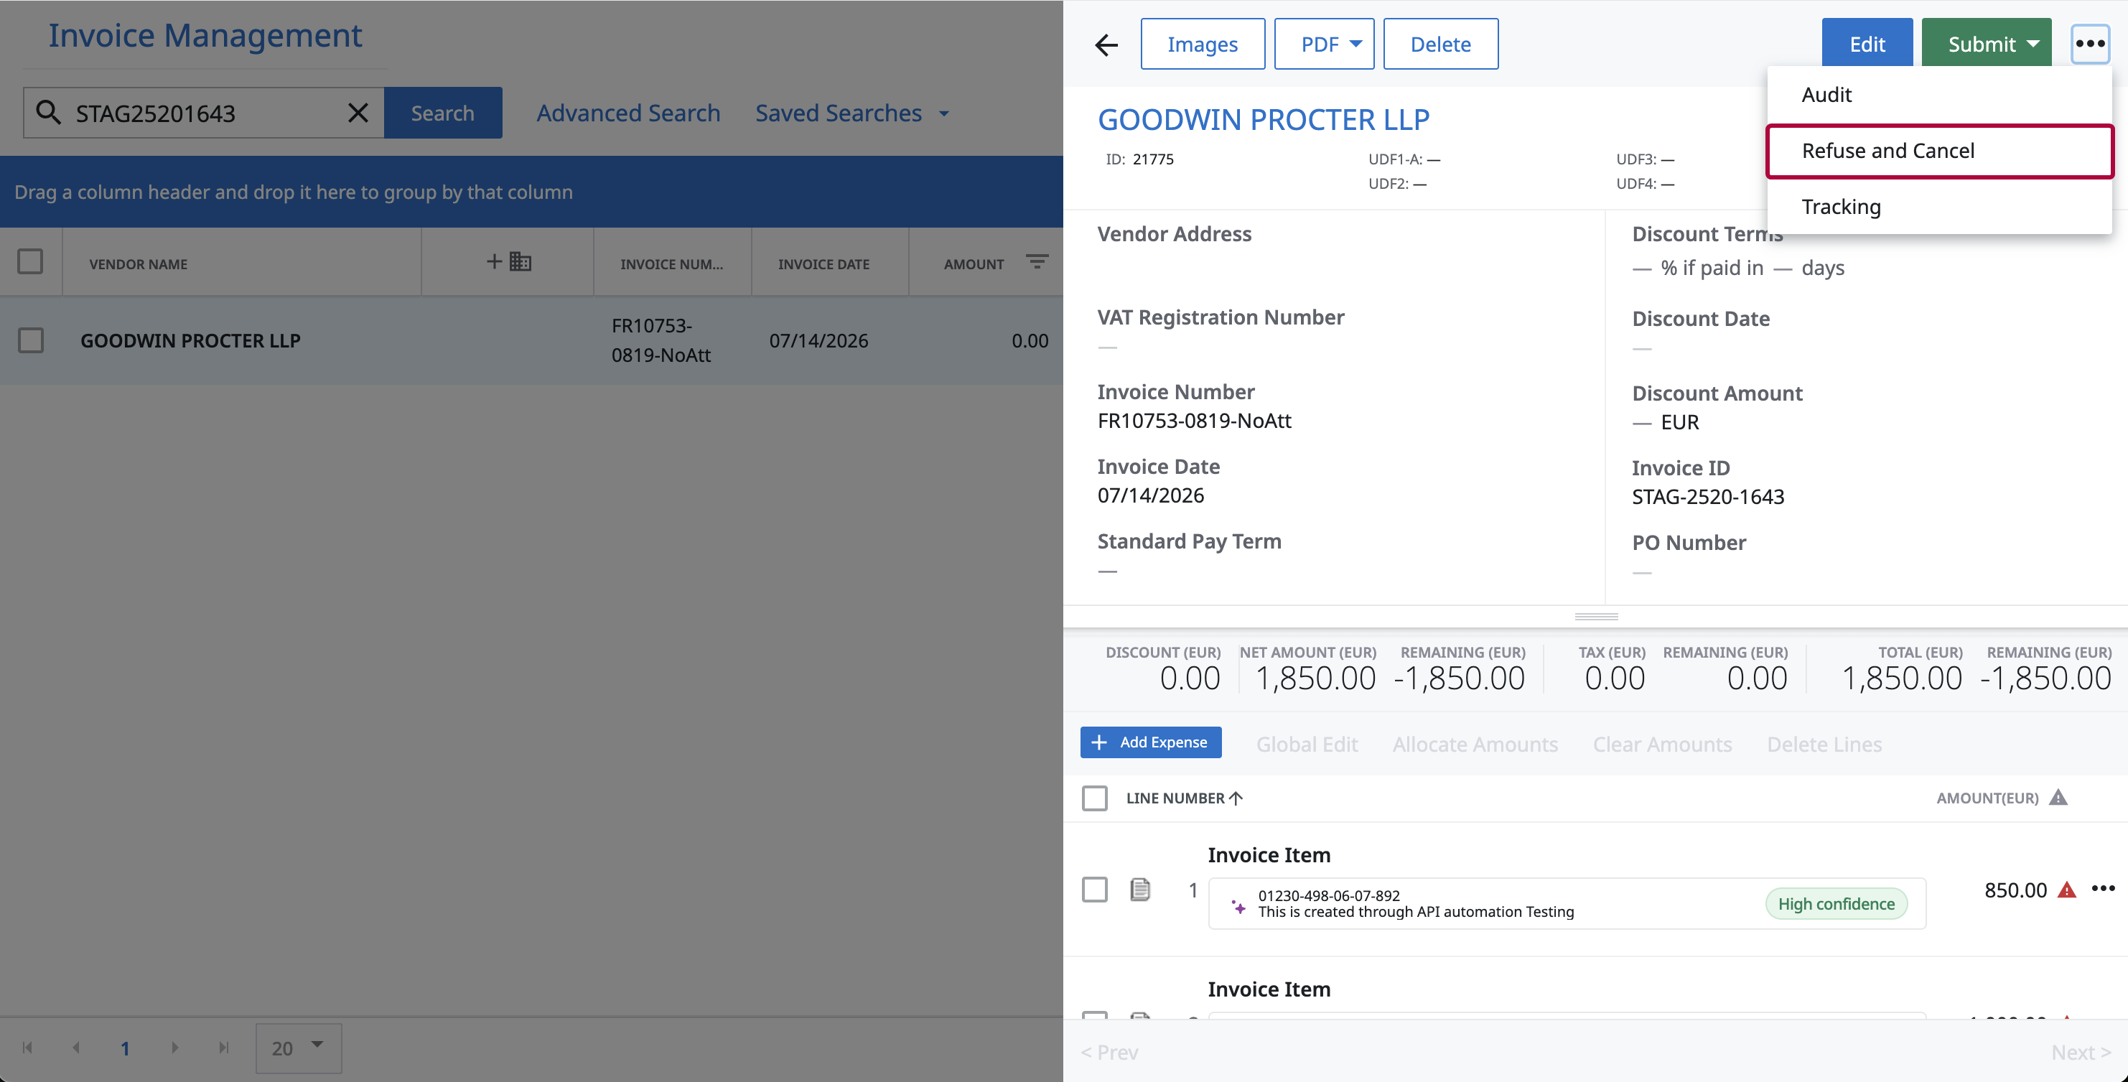Click the Edit button
Screen dimensions: 2128x1082
(x=1867, y=44)
